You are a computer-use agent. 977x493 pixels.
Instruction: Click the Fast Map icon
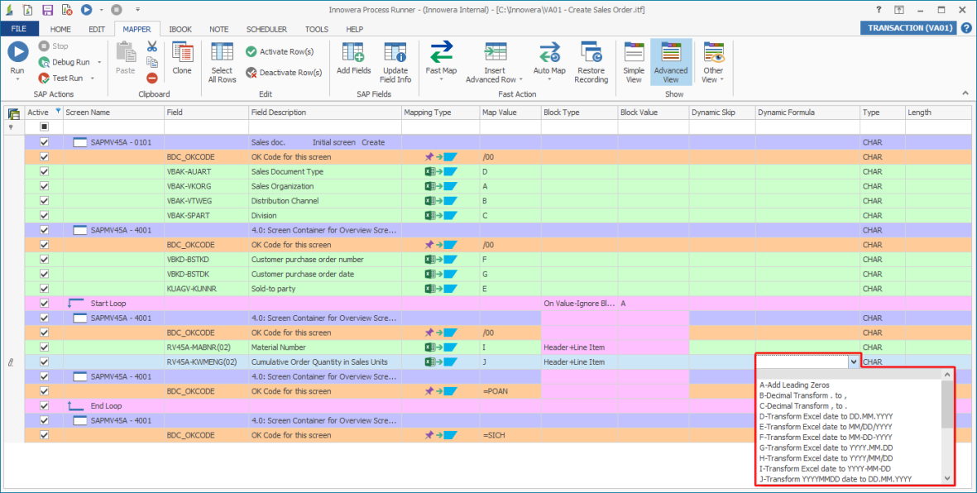click(441, 53)
